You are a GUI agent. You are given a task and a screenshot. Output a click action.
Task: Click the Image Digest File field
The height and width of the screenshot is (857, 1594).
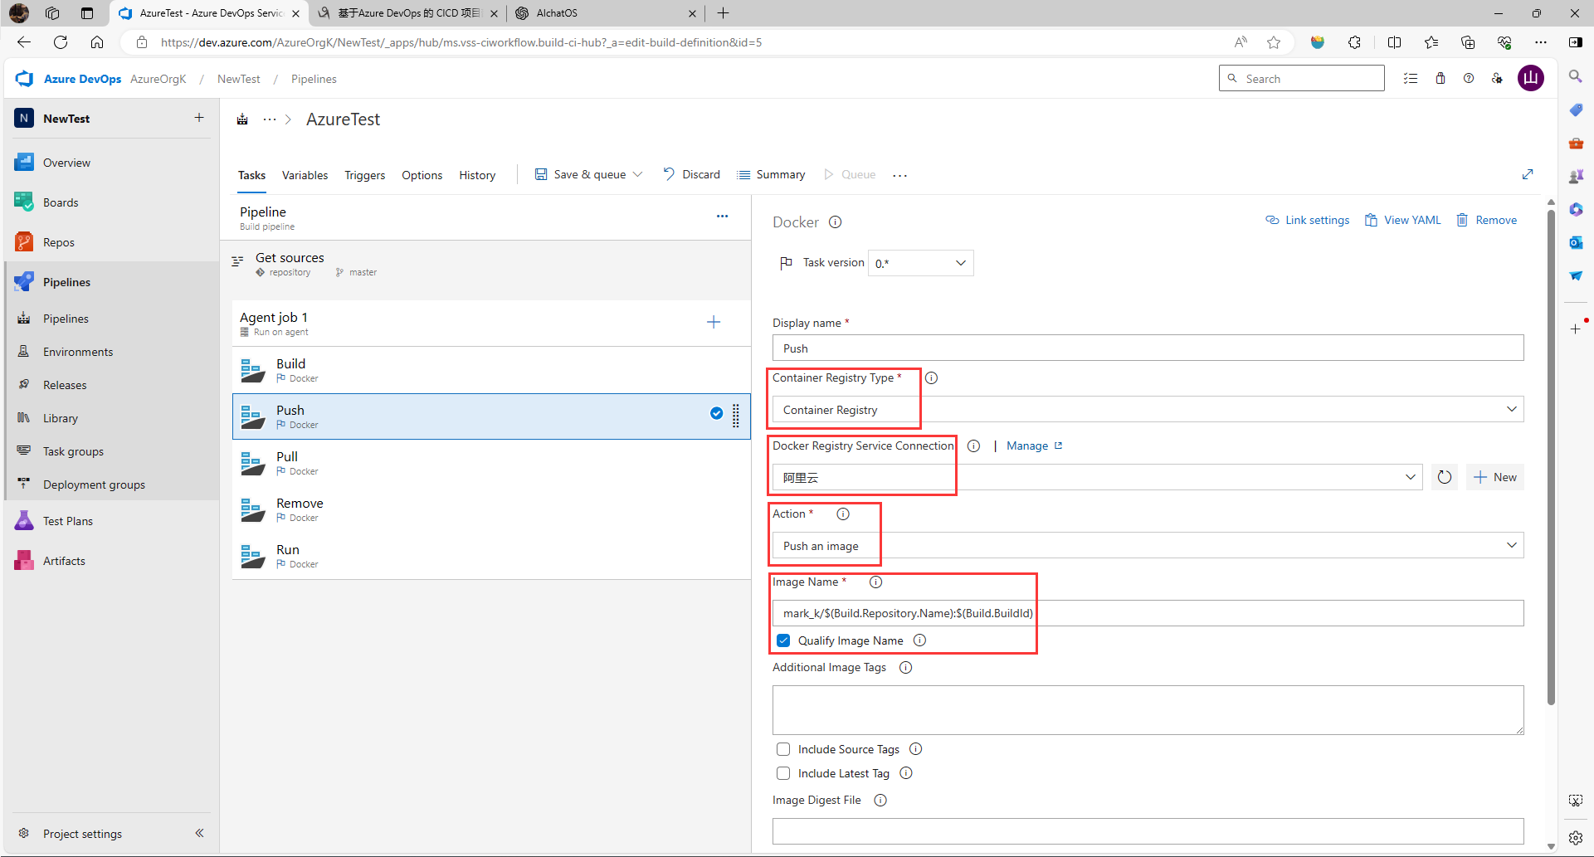[x=1148, y=831]
